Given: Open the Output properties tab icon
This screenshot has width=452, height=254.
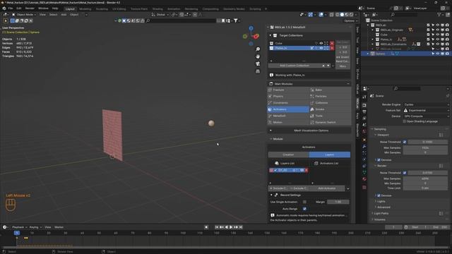Looking at the screenshot, I should 364,111.
